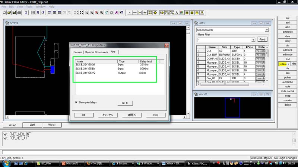Image resolution: width=298 pixels, height=167 pixels.
Task: Click the unroute button
Action: (288, 100)
